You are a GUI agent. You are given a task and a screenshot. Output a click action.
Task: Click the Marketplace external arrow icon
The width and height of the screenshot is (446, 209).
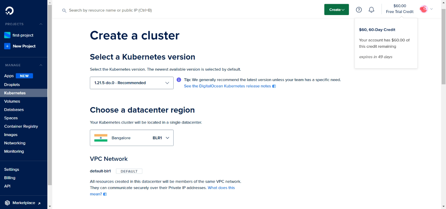point(39,203)
